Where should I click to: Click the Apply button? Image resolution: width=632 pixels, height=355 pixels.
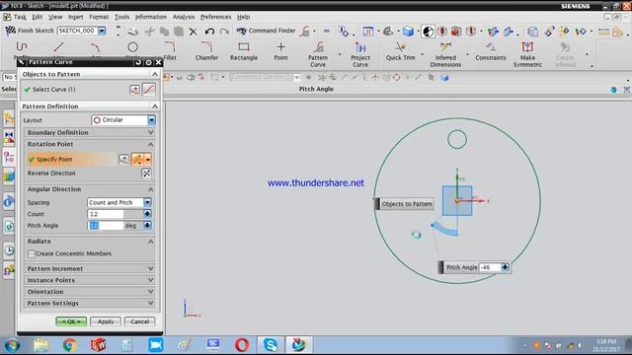(x=106, y=321)
